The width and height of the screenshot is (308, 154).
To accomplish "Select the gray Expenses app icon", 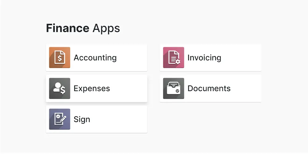I will point(59,88).
